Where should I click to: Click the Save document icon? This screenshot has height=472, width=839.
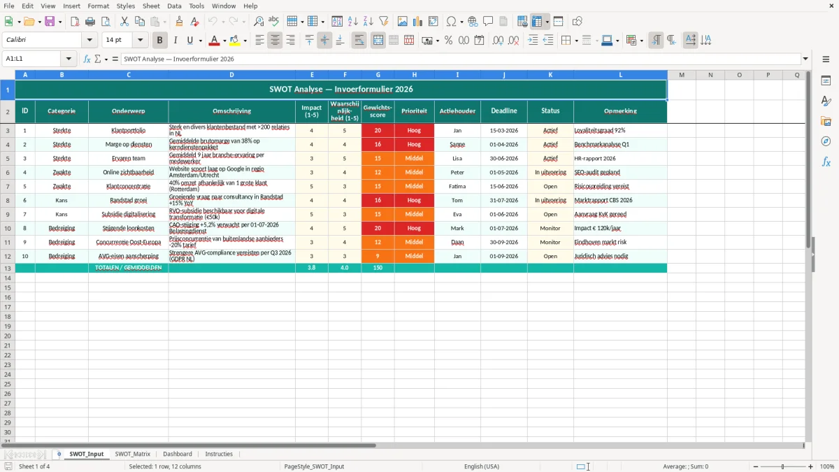[50, 22]
